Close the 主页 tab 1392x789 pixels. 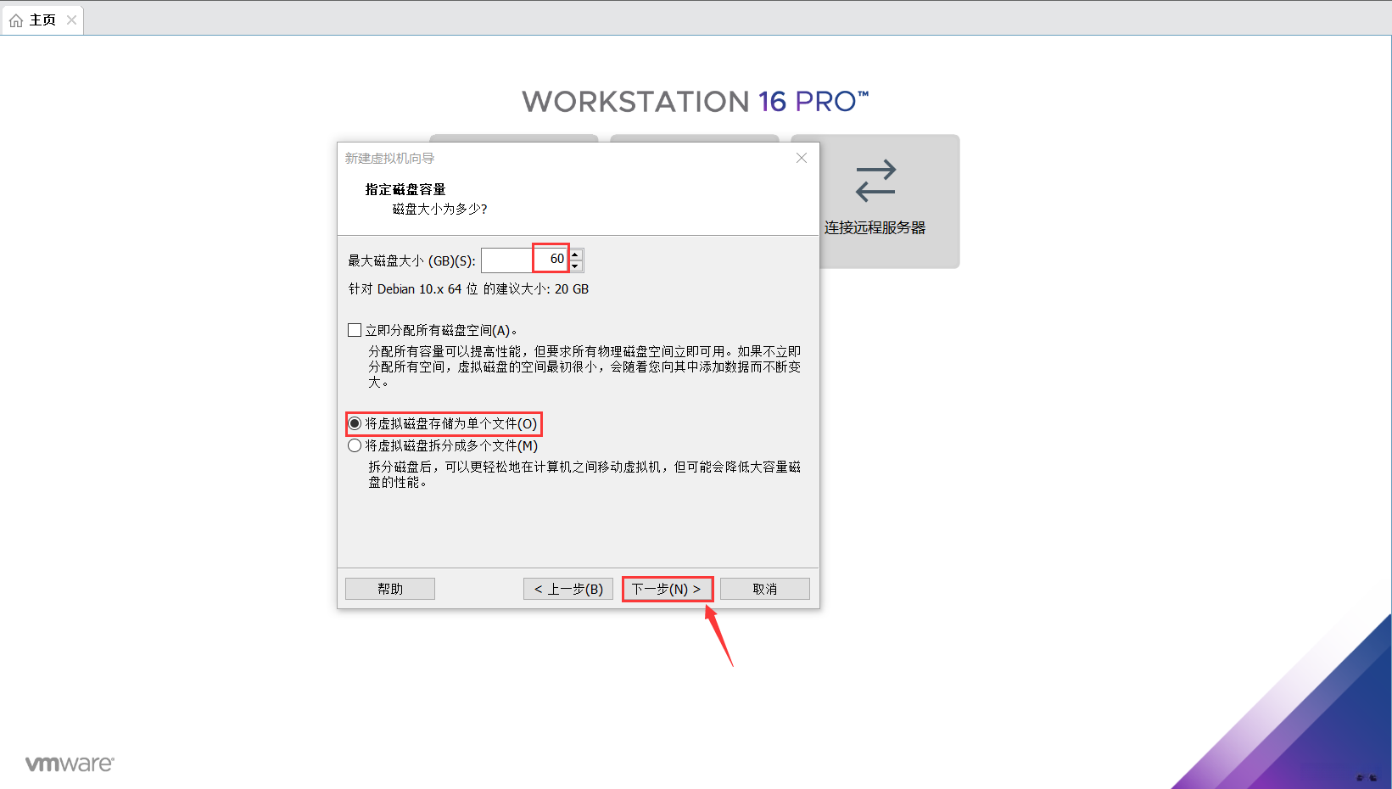[71, 19]
